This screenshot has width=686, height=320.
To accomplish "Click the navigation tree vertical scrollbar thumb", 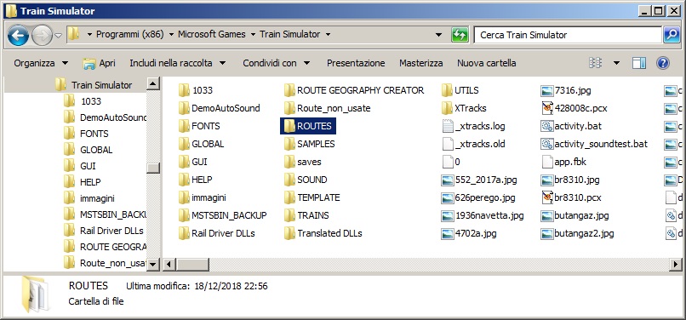I will tap(152, 169).
